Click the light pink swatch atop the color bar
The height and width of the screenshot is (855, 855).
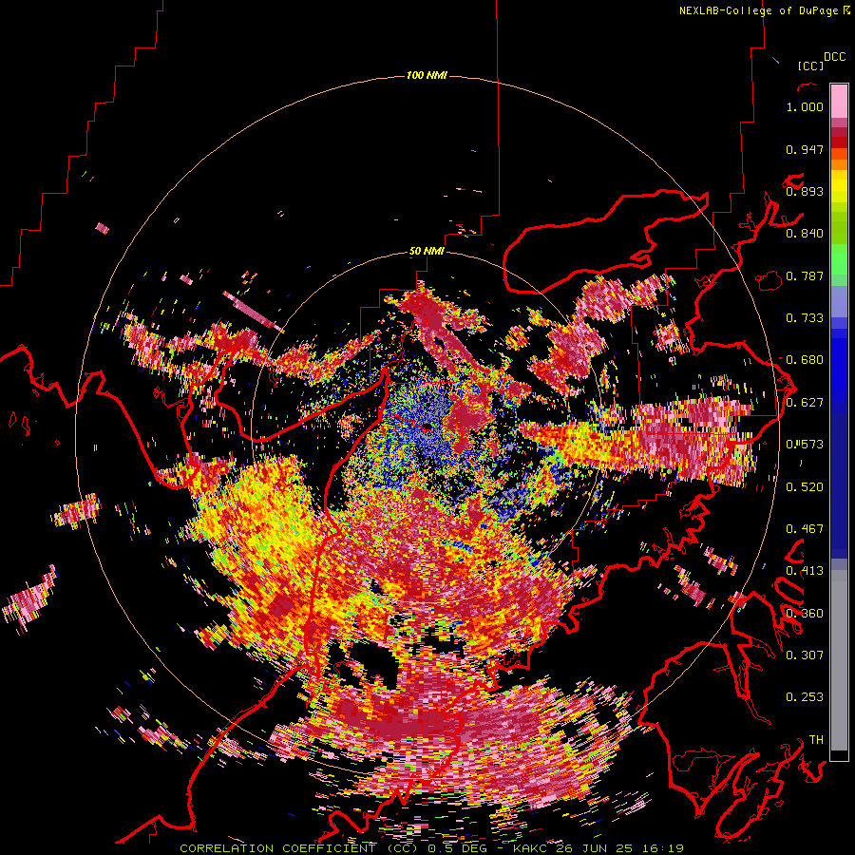[x=839, y=101]
